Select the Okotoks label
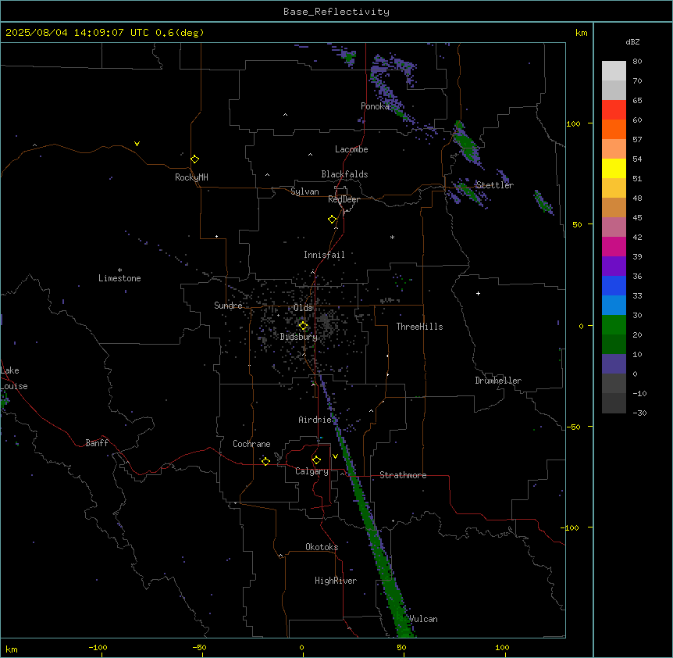The image size is (673, 658). coord(322,547)
